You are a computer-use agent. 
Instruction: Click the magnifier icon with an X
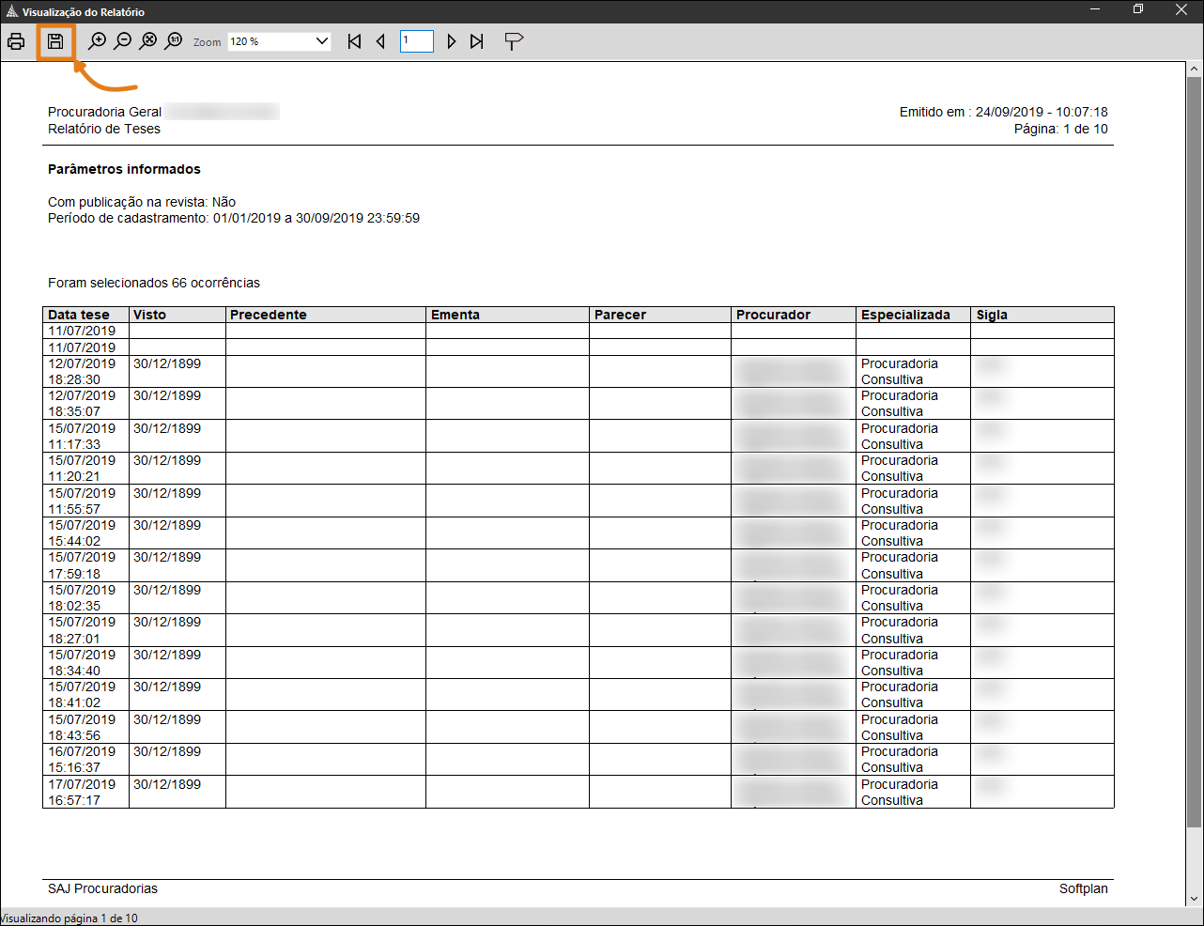[148, 41]
